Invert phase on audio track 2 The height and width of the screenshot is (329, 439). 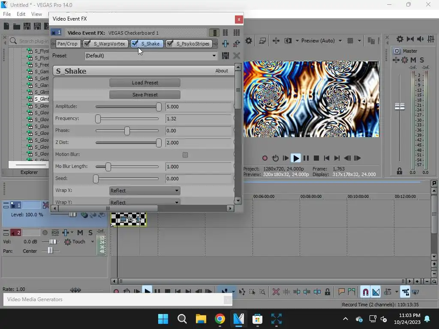(x=55, y=233)
